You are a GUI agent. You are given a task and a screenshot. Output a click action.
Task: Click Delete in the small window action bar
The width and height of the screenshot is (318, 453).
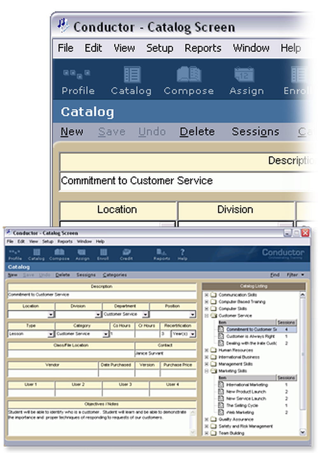coord(63,275)
